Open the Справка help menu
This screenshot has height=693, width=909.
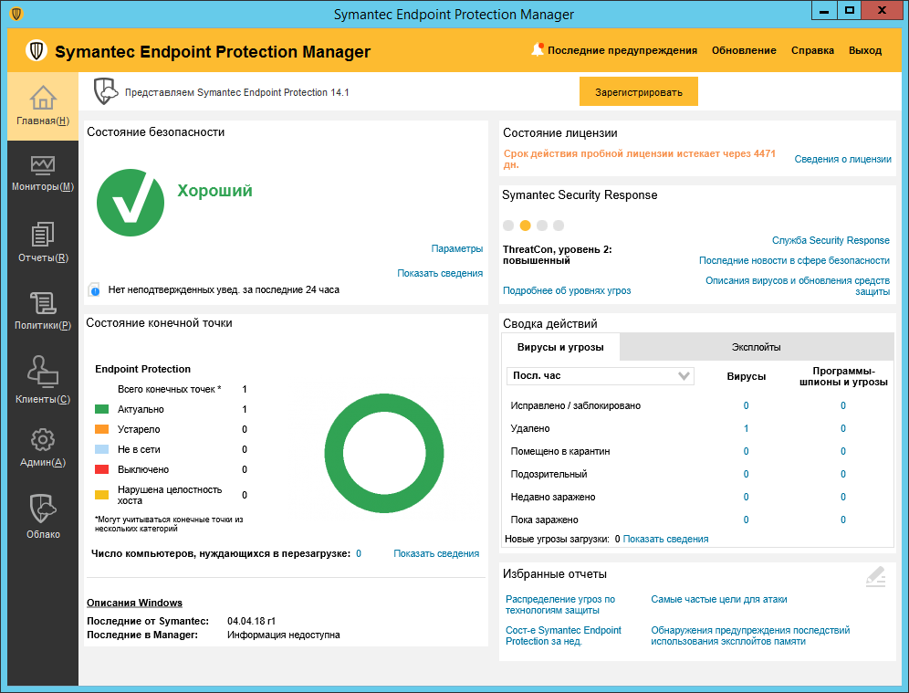812,50
